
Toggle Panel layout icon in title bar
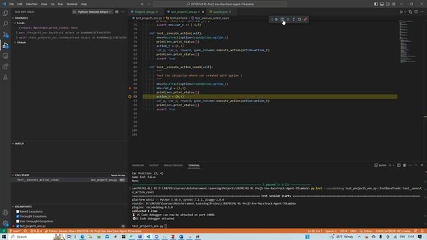click(x=382, y=4)
